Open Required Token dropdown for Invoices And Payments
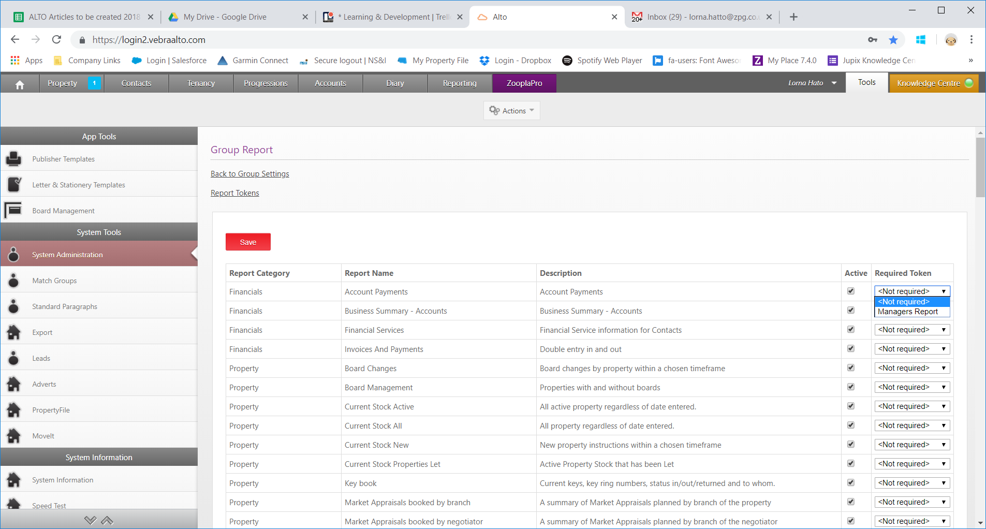 912,349
